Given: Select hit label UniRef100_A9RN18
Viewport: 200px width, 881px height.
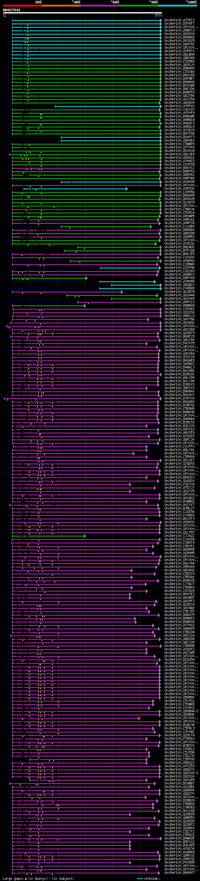Looking at the screenshot, I should coord(179,120).
